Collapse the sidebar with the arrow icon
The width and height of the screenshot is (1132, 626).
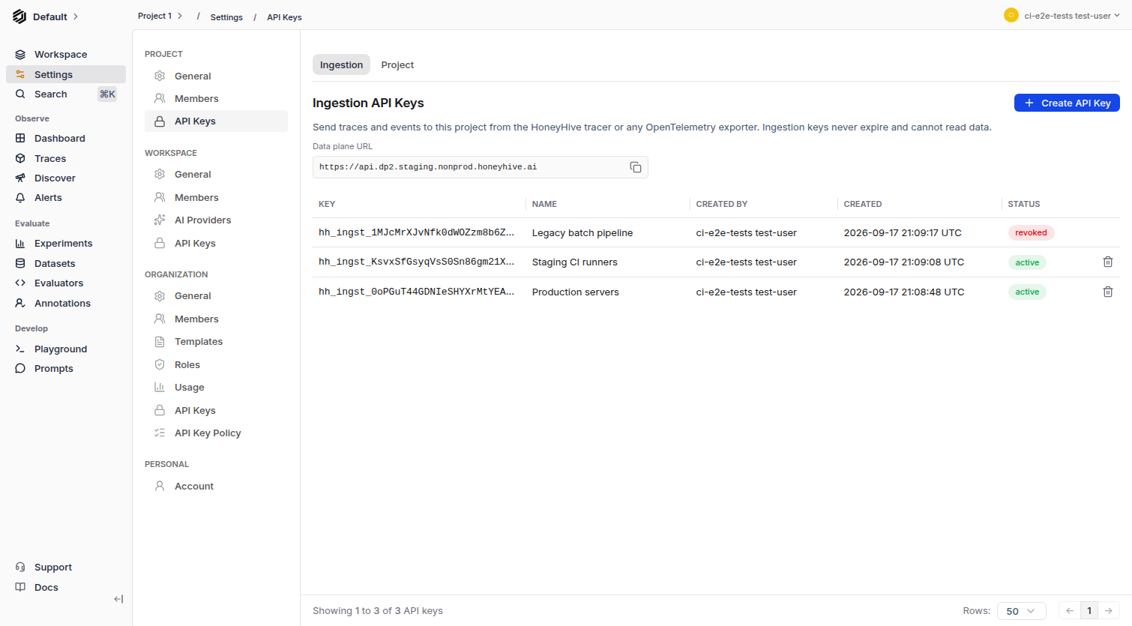pyautogui.click(x=118, y=599)
